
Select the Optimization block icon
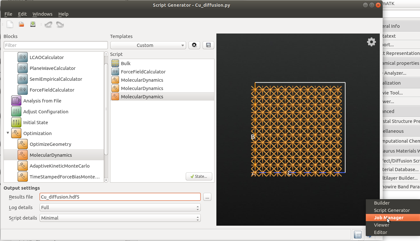coord(16,133)
